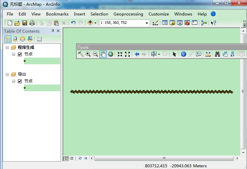
Task: Collapse the 程序生成 data frame
Action: pyautogui.click(x=7, y=47)
